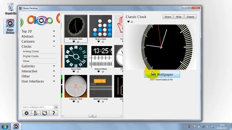Click the system tray clock
The image size is (232, 130).
(222, 127)
